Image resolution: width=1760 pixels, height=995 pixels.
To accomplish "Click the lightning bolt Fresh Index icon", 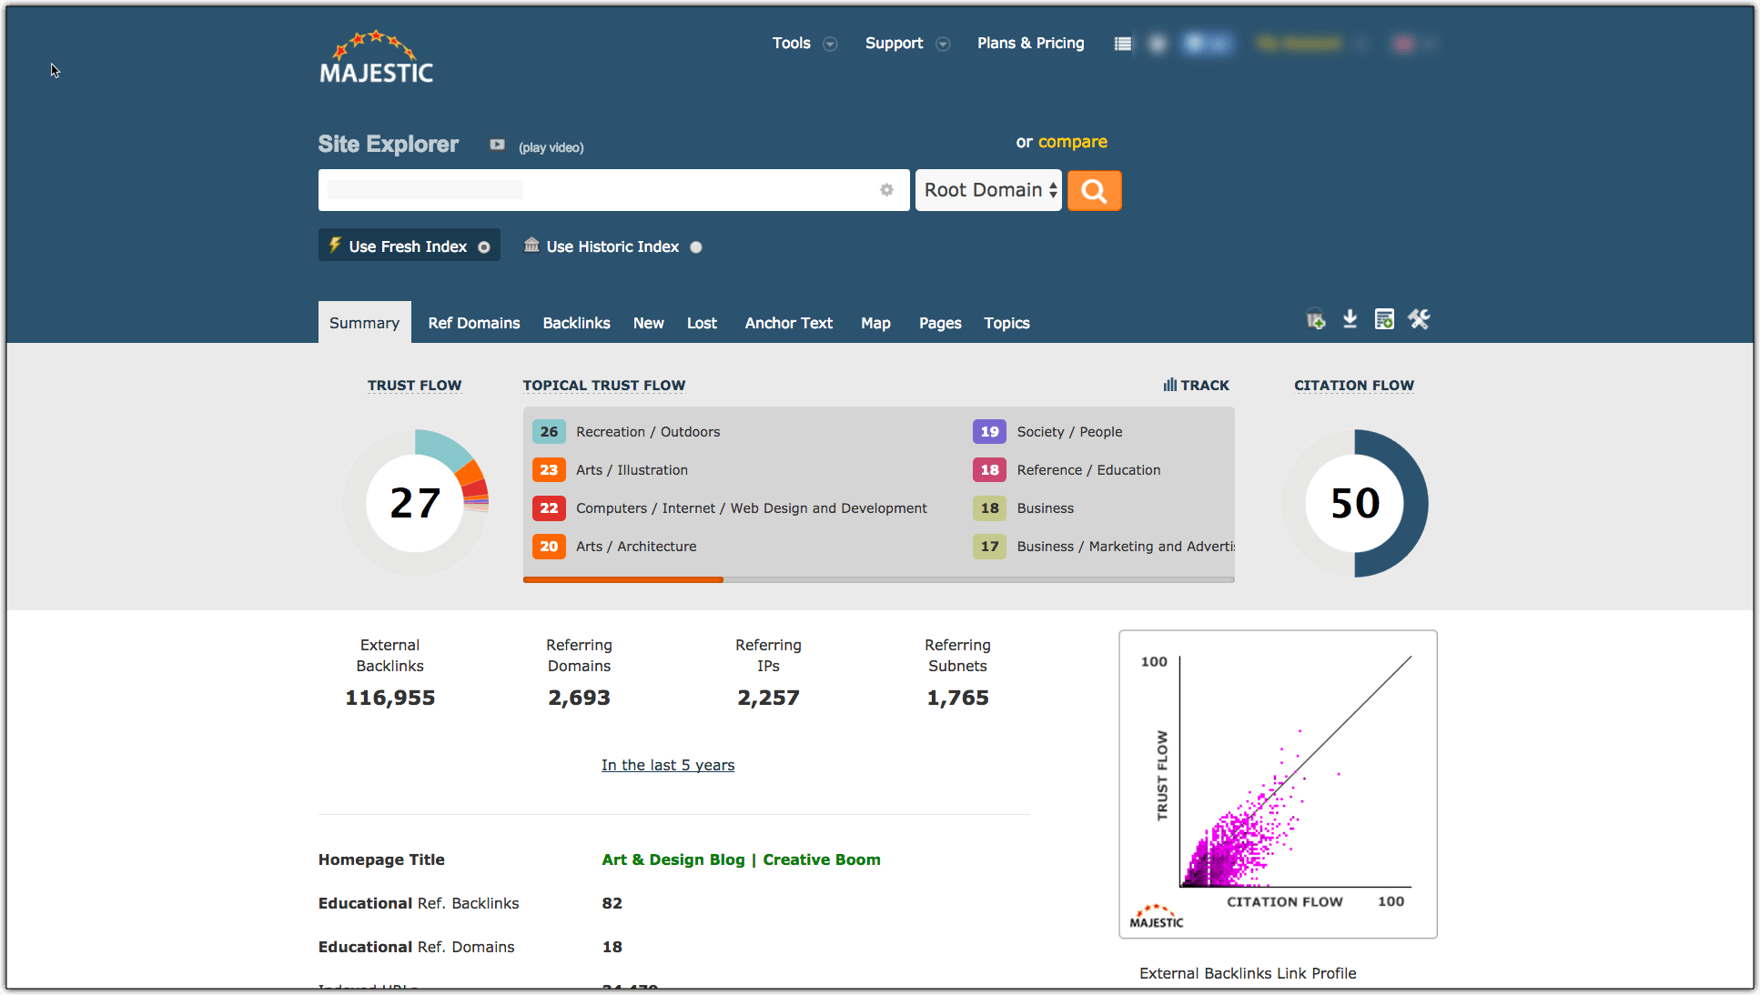I will (x=335, y=246).
